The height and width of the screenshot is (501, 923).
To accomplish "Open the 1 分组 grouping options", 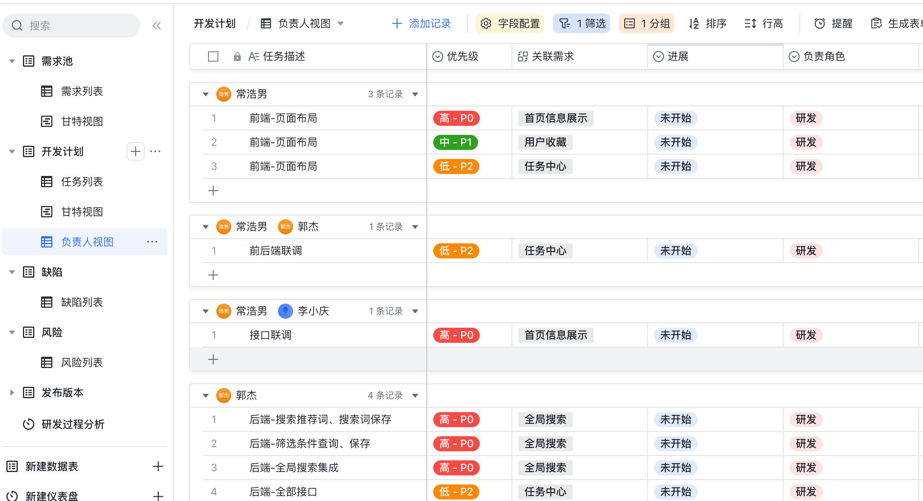I will point(646,24).
